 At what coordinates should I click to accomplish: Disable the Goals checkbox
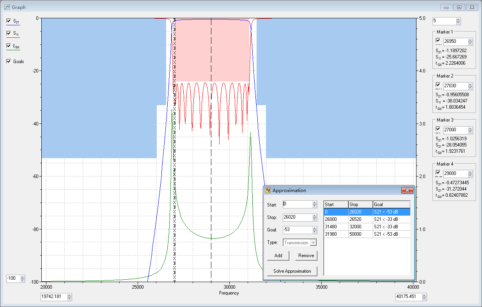(9, 61)
